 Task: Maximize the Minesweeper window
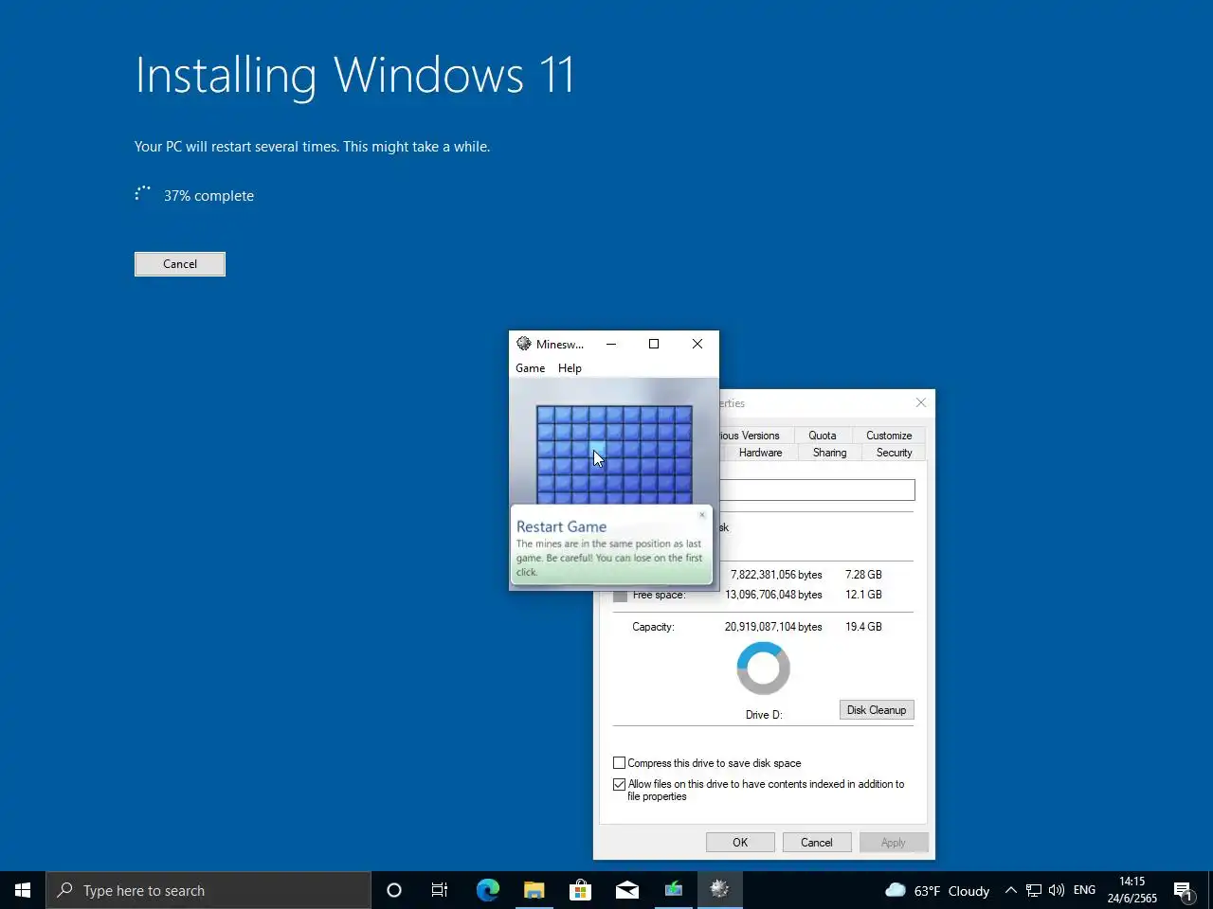[x=654, y=344]
